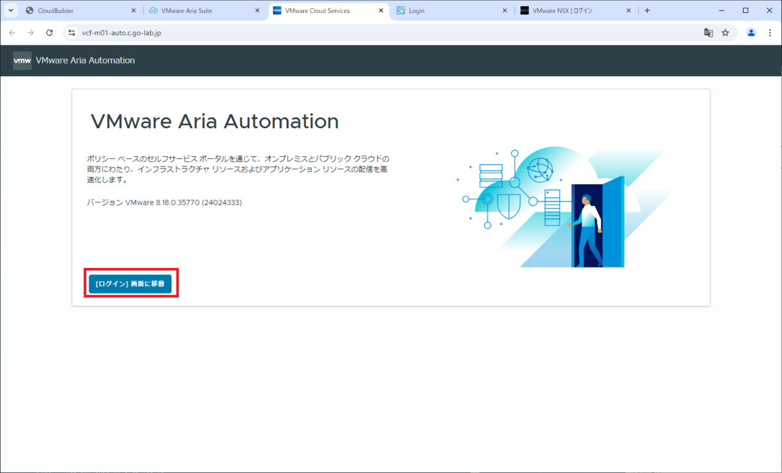Maximize the browser window
This screenshot has width=782, height=473.
[746, 10]
